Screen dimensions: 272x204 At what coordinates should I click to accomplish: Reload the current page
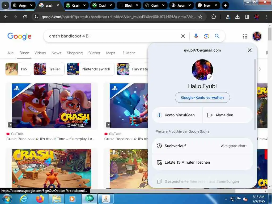tap(25, 17)
